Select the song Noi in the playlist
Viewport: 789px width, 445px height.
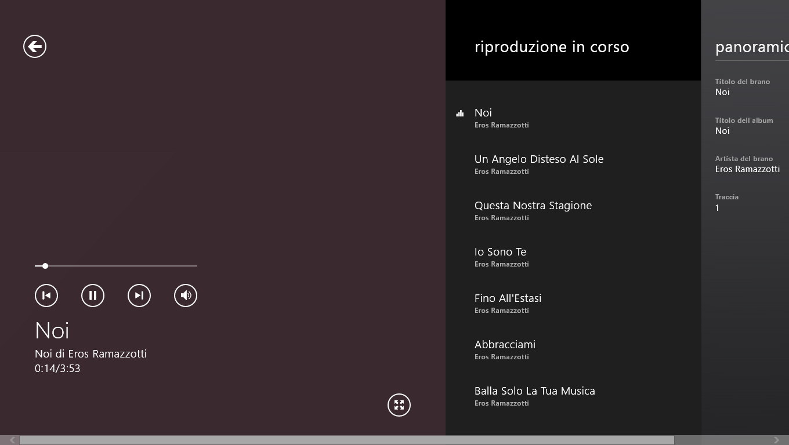click(573, 118)
